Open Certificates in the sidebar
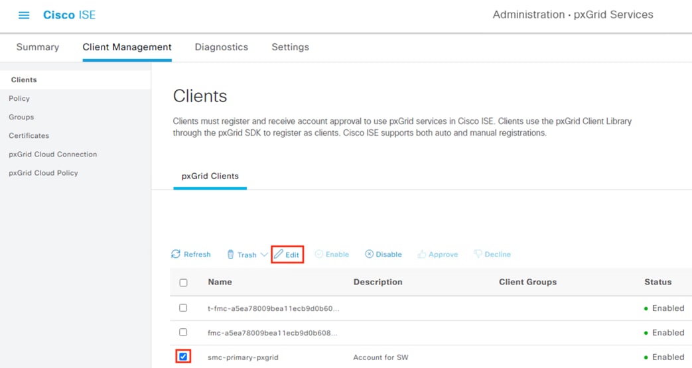The width and height of the screenshot is (692, 368). click(29, 135)
